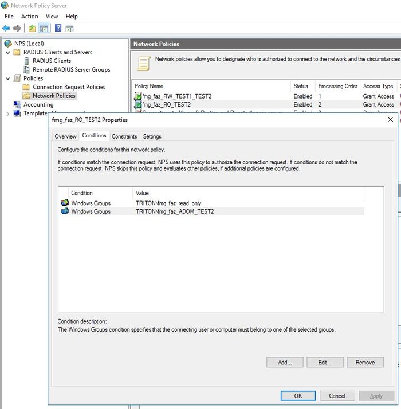Click the Edit... button
401x409 pixels.
[325, 362]
